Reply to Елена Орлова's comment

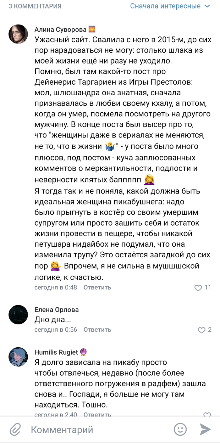pos(97,330)
